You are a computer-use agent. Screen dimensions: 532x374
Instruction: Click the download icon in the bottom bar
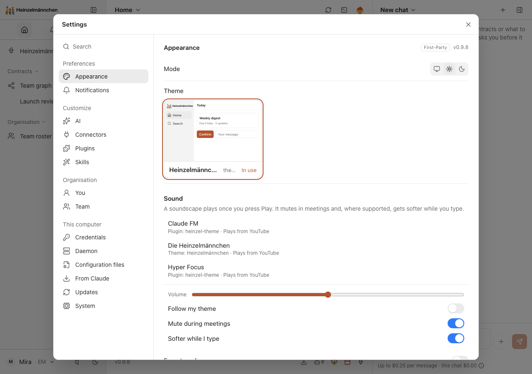[x=304, y=362]
